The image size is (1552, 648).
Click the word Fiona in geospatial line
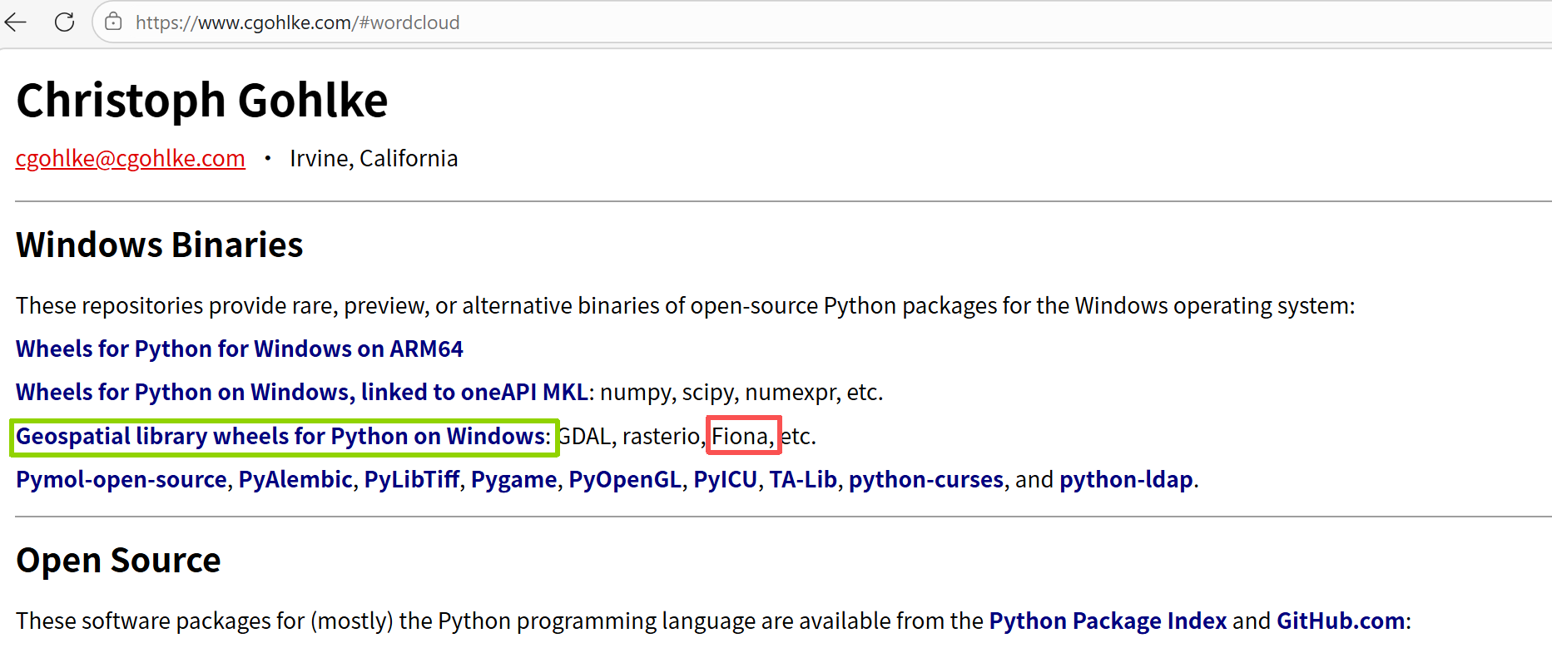740,436
